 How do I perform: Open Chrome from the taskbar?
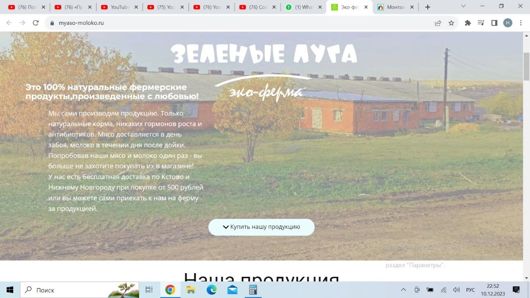tap(170, 290)
